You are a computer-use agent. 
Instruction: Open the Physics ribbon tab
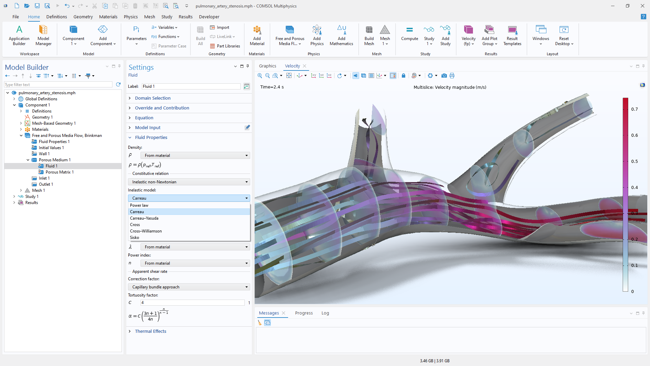point(131,17)
